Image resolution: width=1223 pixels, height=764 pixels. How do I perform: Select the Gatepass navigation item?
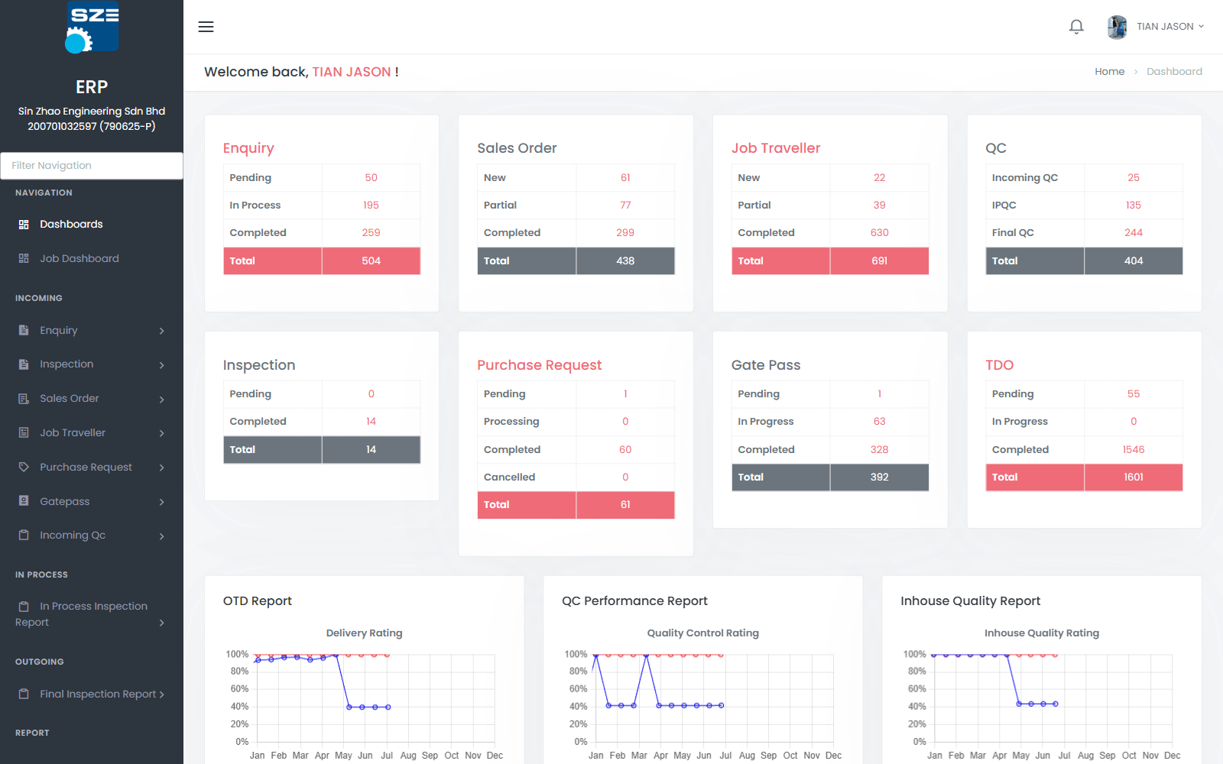pos(92,501)
